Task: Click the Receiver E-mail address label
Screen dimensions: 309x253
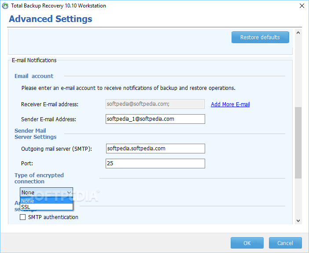Action: [50, 104]
